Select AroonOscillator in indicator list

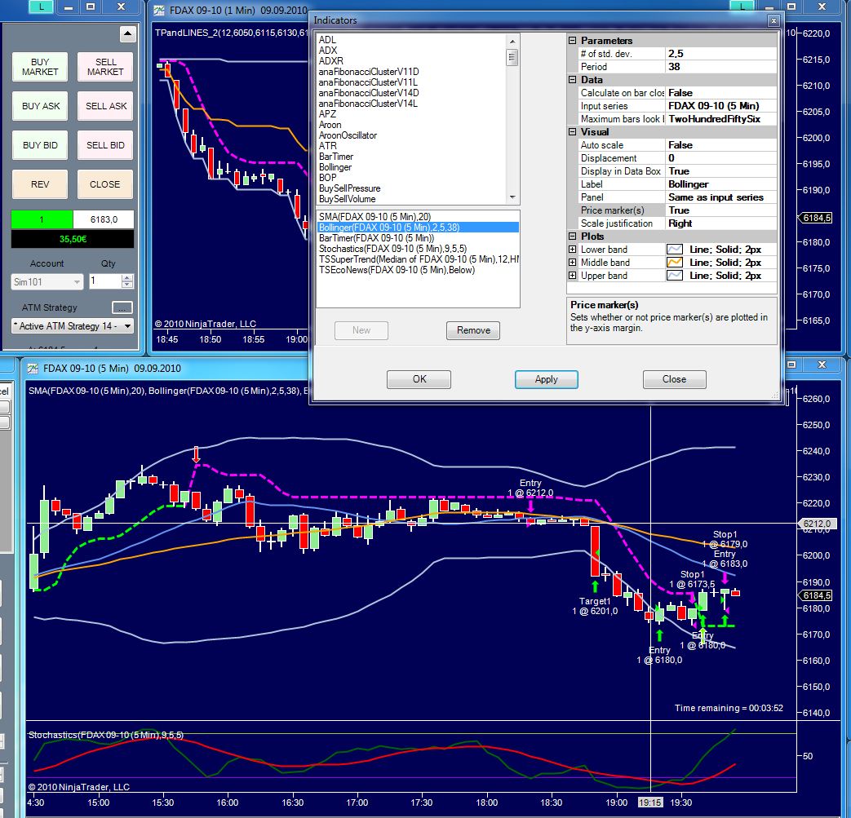[x=348, y=135]
